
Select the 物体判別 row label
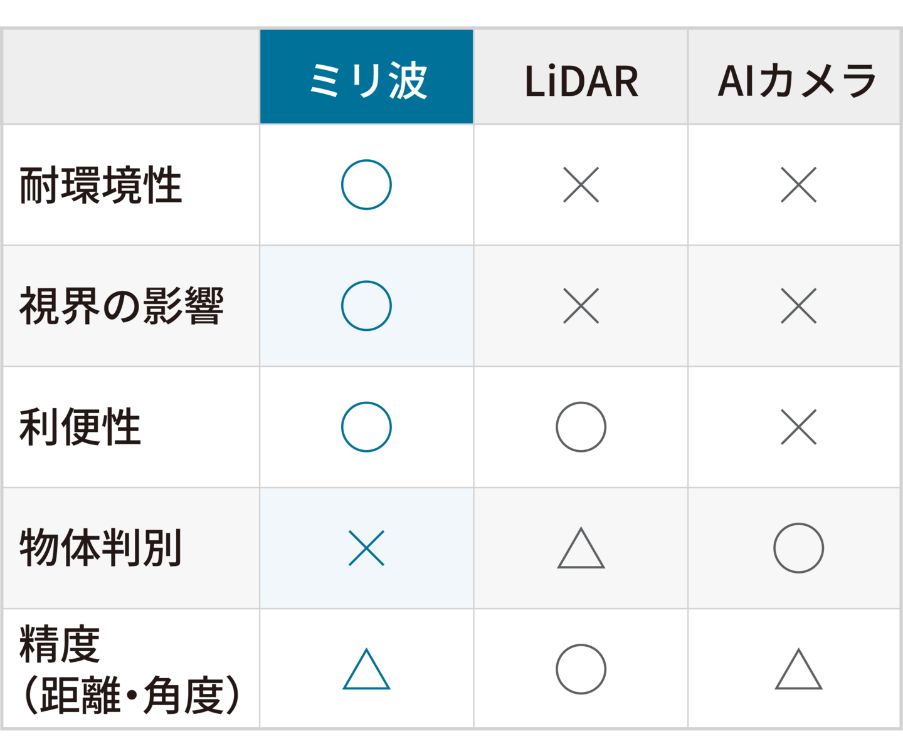pyautogui.click(x=100, y=548)
